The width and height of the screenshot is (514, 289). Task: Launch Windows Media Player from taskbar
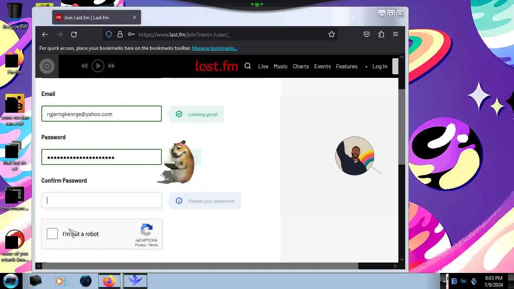click(59, 281)
